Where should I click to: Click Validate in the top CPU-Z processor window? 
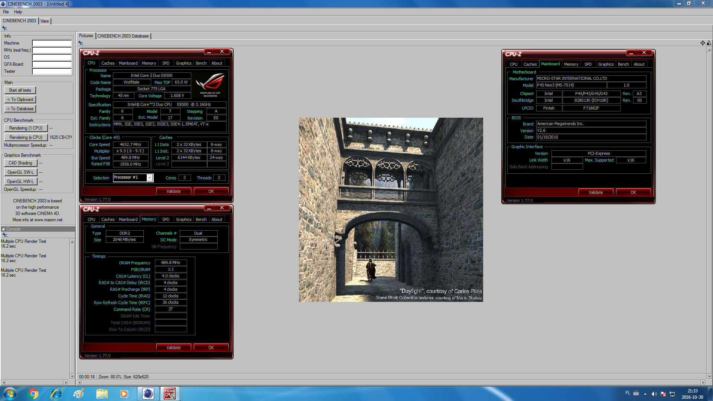(173, 191)
